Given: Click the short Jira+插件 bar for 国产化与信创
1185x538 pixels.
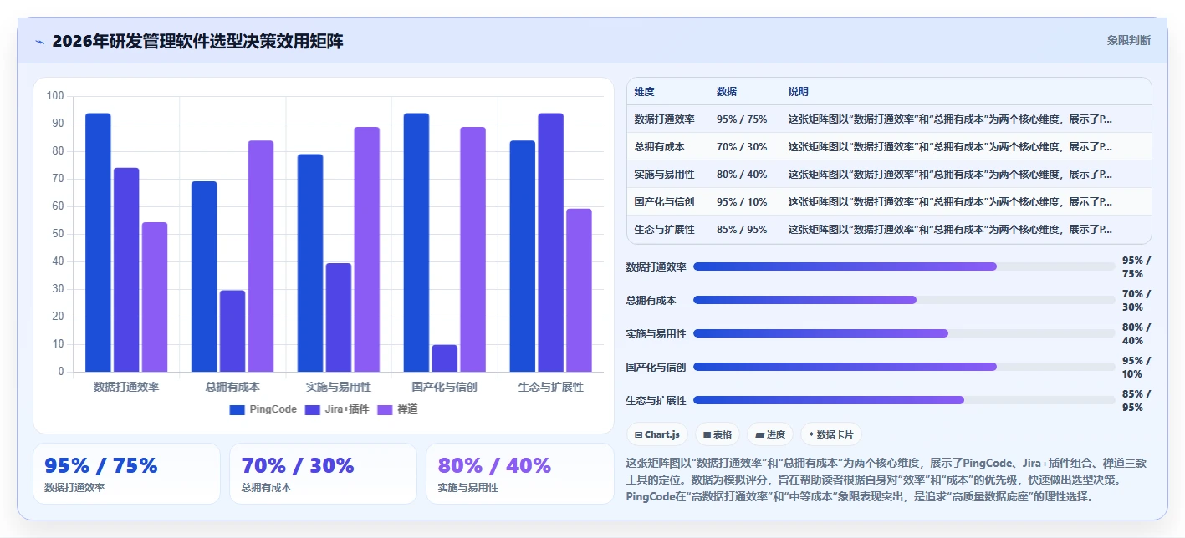Looking at the screenshot, I should 445,358.
